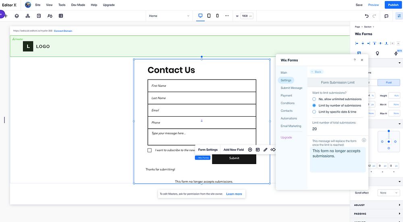
Task: Tick the newsletter subscribe checkbox
Action: [x=150, y=150]
